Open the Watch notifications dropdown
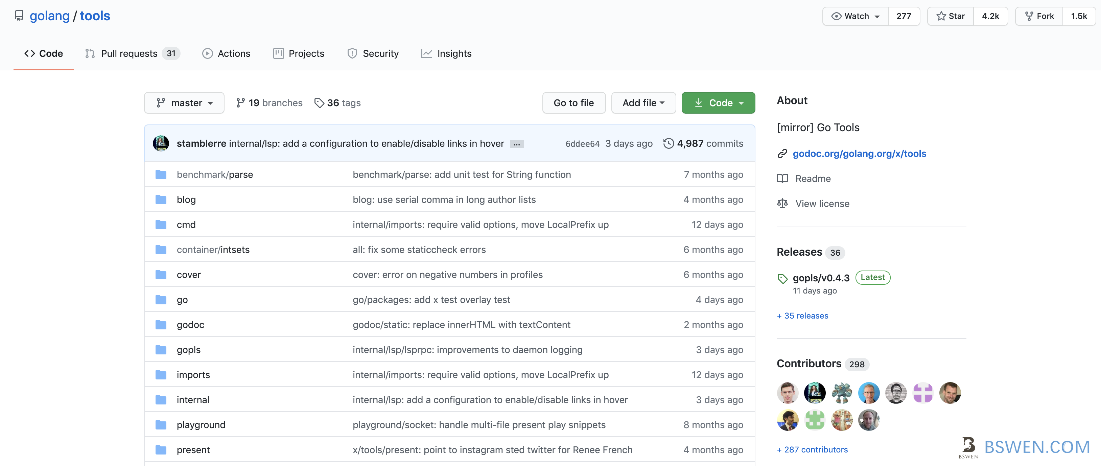1101x466 pixels. click(855, 16)
